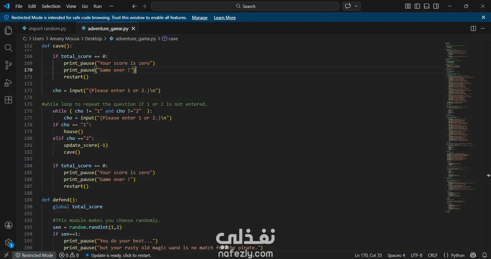Image resolution: width=491 pixels, height=259 pixels.
Task: Click the Manage link in the banner
Action: tap(199, 18)
